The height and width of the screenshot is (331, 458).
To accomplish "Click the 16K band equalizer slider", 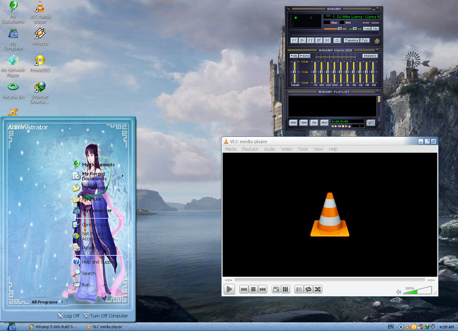I will coord(373,72).
